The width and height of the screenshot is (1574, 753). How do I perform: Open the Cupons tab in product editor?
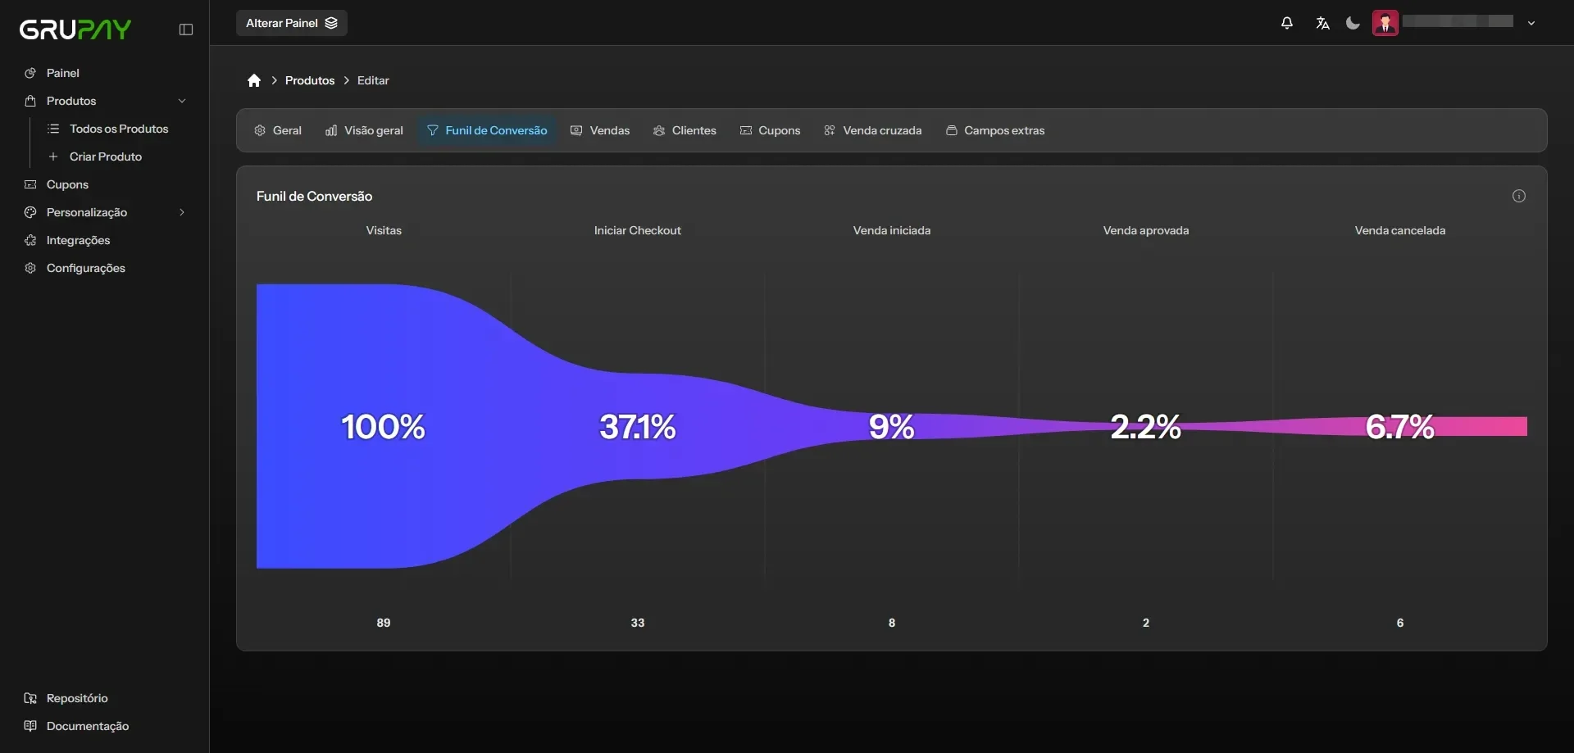point(770,130)
